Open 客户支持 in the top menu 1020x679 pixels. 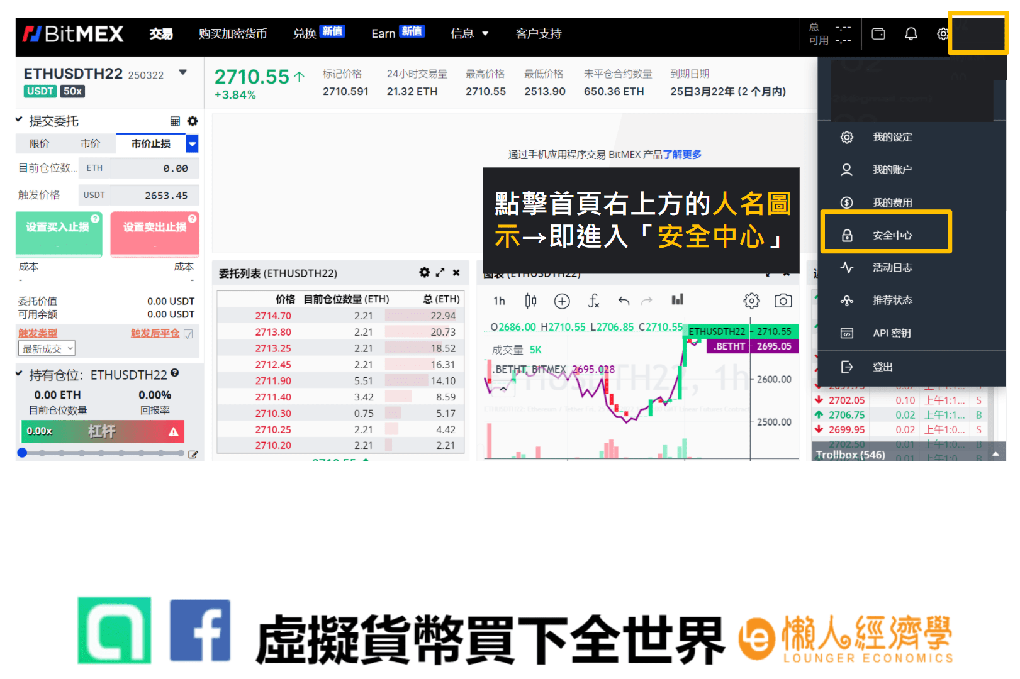tap(539, 34)
